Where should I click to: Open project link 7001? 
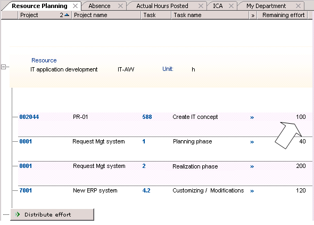(x=26, y=190)
